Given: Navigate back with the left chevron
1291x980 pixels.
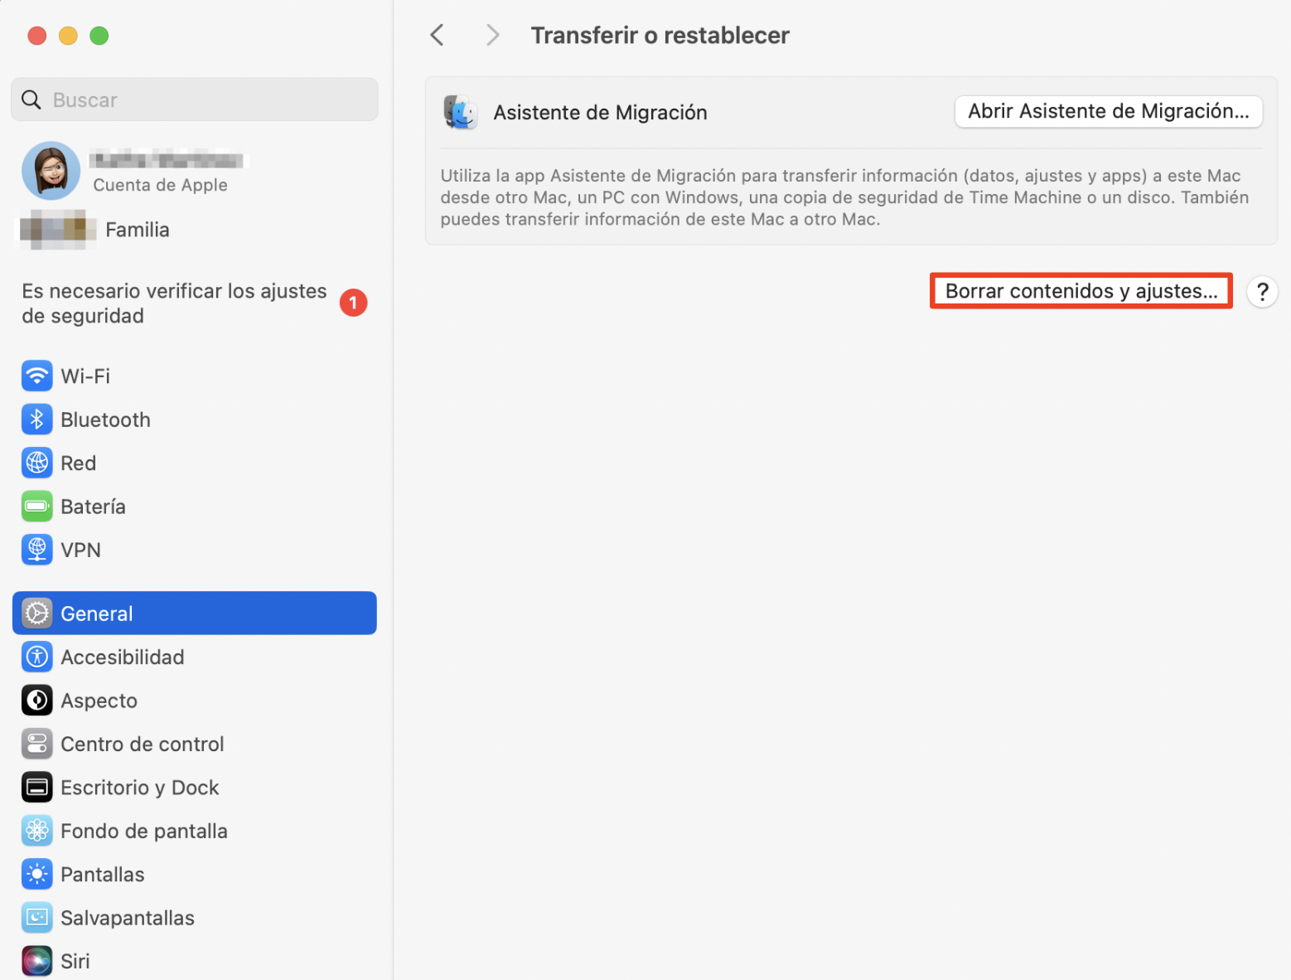Looking at the screenshot, I should pyautogui.click(x=437, y=34).
